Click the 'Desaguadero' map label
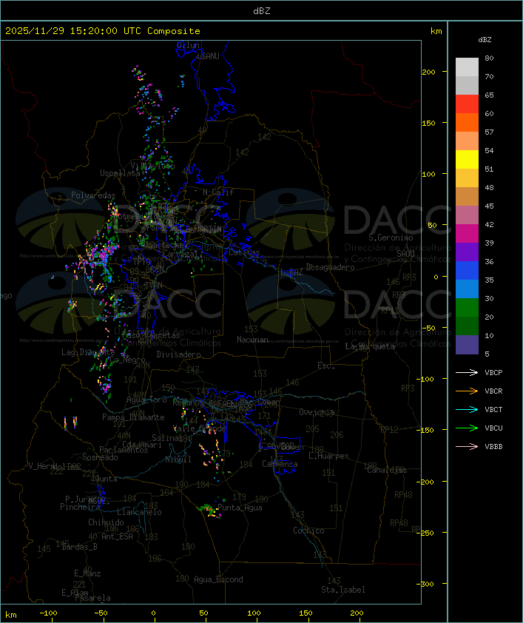This screenshot has height=623, width=523. 330,267
